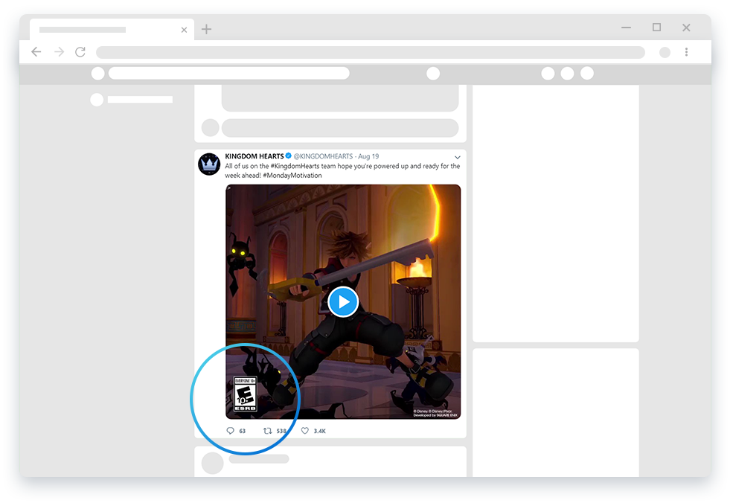Play the Kingdom Hearts video
The image size is (733, 503).
point(343,302)
